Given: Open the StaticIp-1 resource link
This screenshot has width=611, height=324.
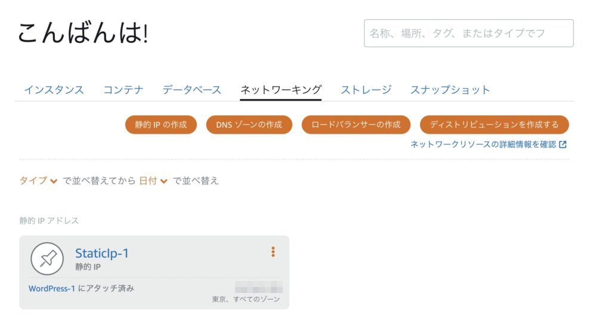Looking at the screenshot, I should point(102,254).
